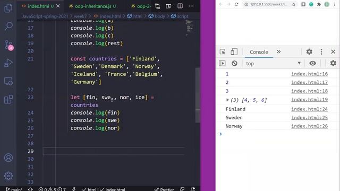The width and height of the screenshot is (340, 191).
Task: Toggle the DevTools device toolbar
Action: click(x=234, y=52)
